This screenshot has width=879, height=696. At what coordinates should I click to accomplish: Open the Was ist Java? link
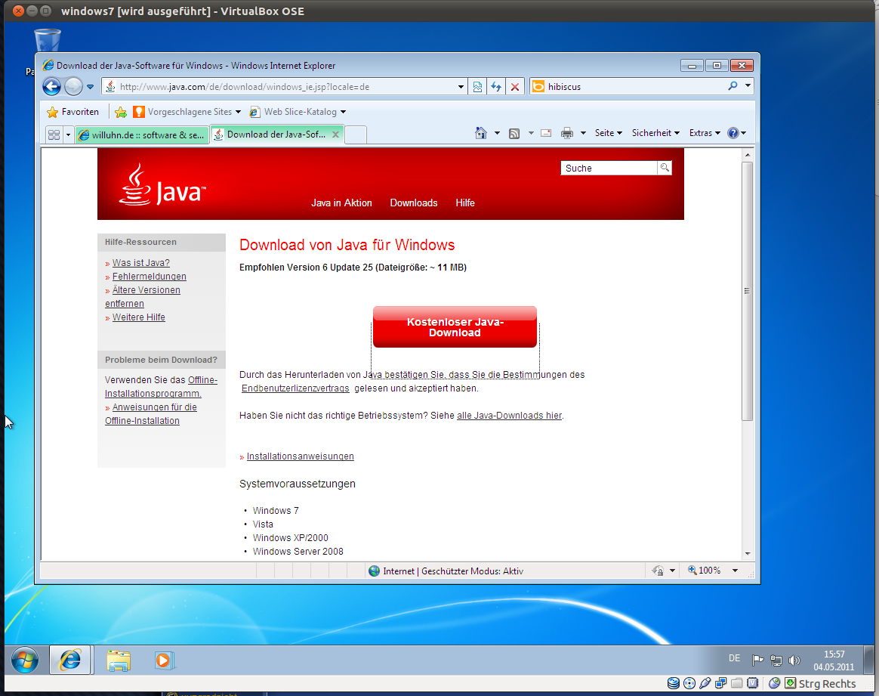click(140, 262)
